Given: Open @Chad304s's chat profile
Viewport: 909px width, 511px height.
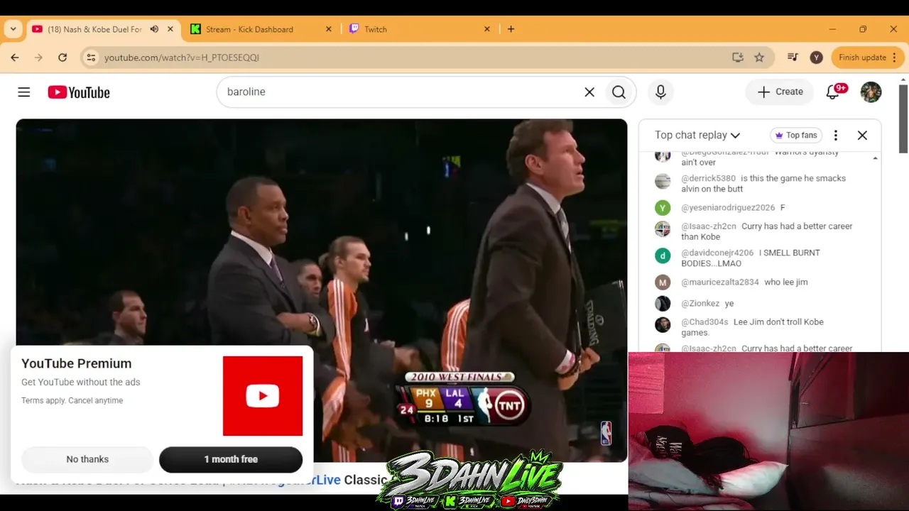Looking at the screenshot, I should [x=704, y=322].
